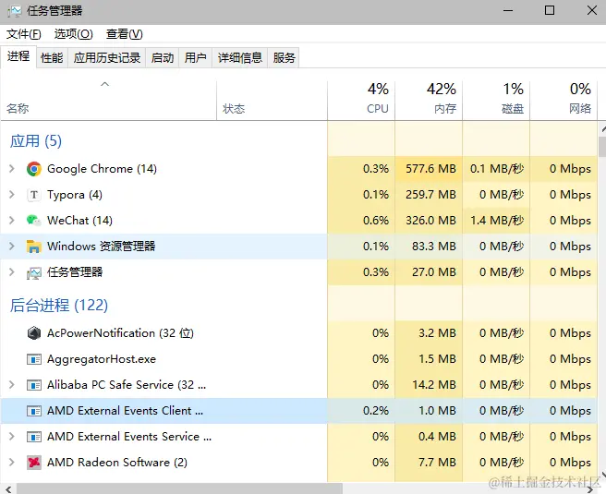
Task: Expand the Windows 资源管理器 process
Action: tap(12, 246)
